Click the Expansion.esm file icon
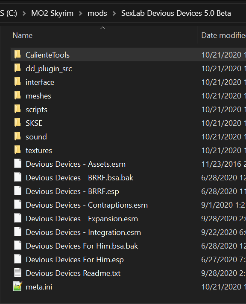 click(18, 218)
